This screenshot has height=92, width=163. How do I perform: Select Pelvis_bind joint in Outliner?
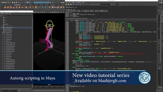[x=9, y=34]
